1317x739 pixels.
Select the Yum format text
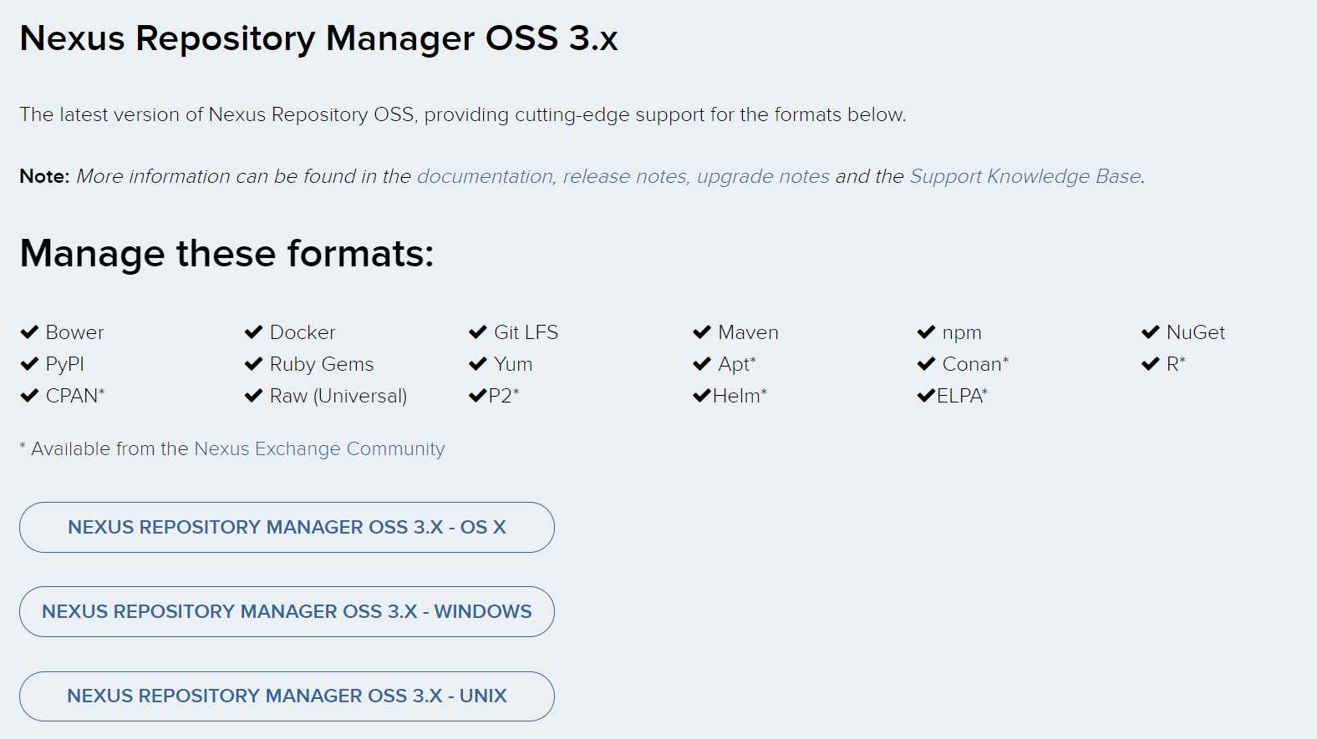[513, 364]
